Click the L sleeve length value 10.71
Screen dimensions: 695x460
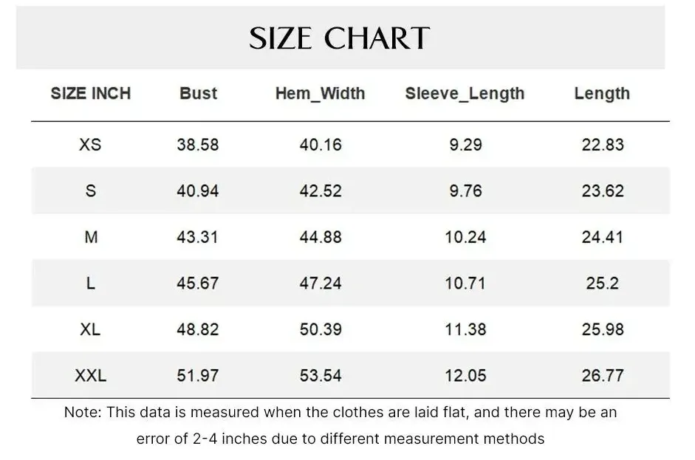465,284
